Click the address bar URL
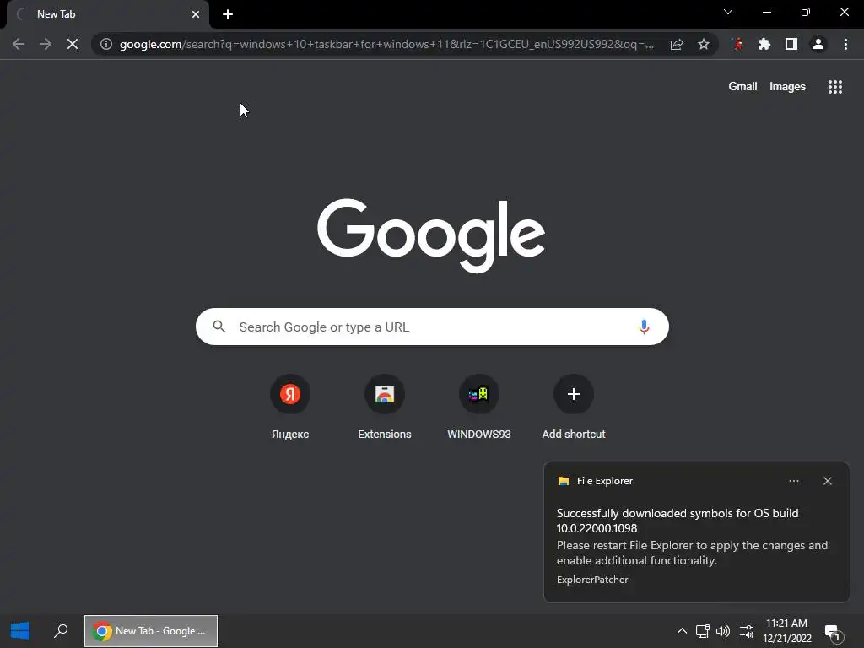 click(x=386, y=44)
